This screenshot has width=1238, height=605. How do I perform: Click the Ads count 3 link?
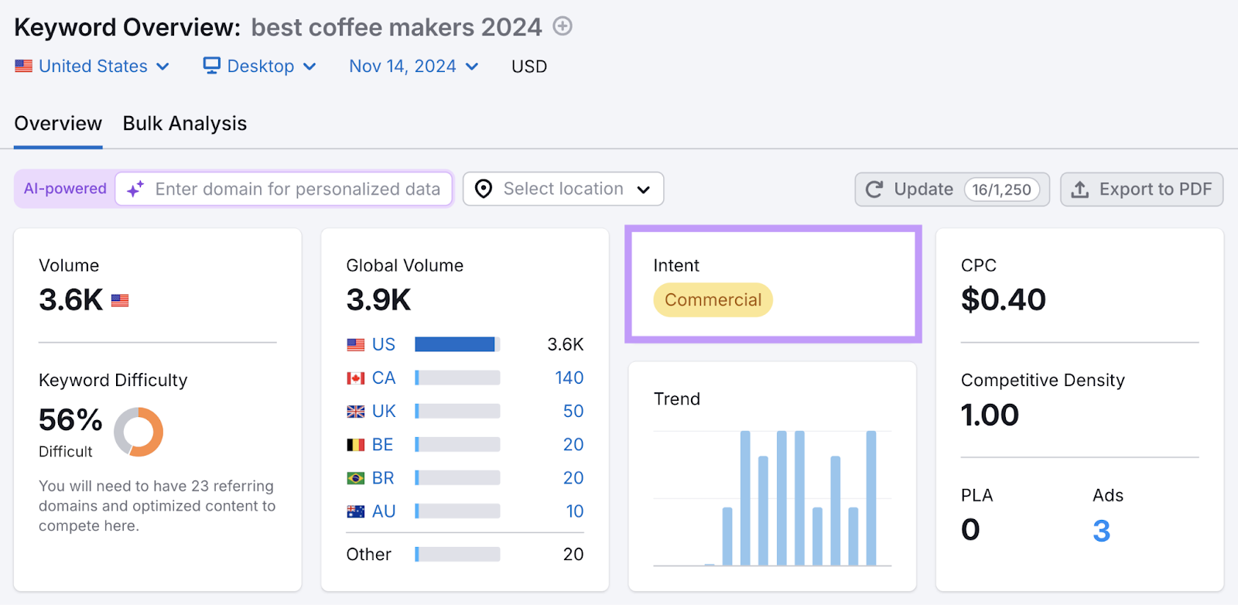tap(1101, 531)
